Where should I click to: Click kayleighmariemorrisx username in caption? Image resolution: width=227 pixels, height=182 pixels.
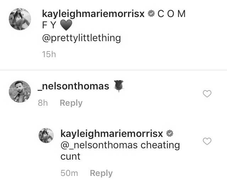click(93, 14)
